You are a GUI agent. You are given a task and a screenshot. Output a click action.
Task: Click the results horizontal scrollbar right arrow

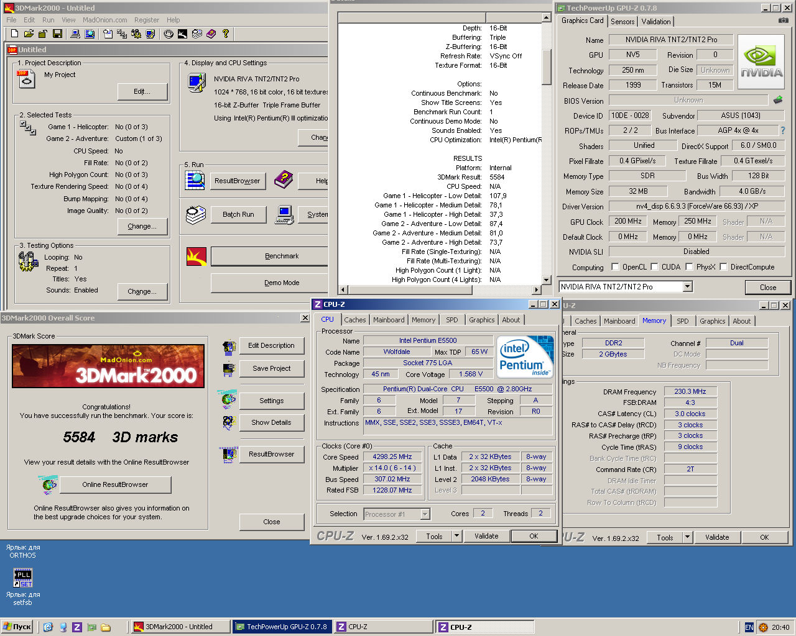tap(537, 289)
